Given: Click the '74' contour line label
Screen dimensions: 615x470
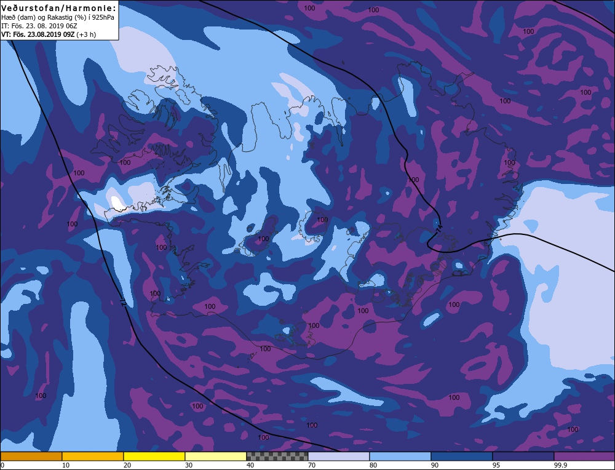Looking at the screenshot, I should 439,227.
